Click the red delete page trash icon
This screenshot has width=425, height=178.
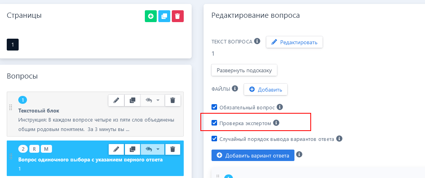click(x=177, y=16)
